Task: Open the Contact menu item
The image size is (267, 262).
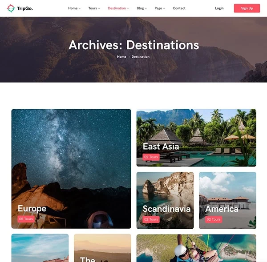Action: (179, 8)
